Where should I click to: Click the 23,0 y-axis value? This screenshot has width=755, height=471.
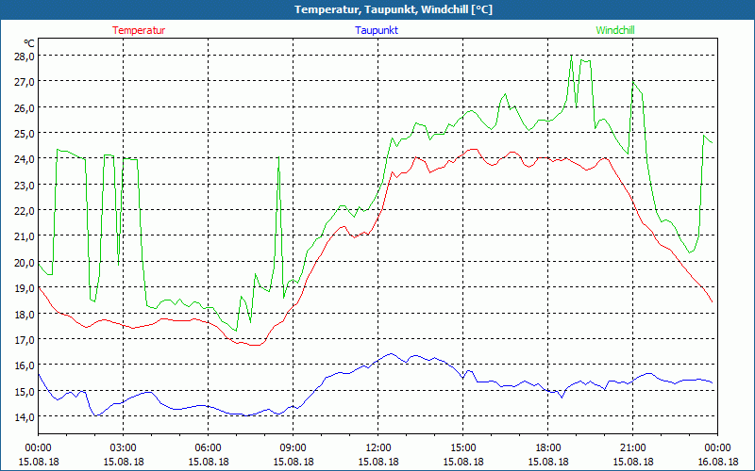pos(25,185)
